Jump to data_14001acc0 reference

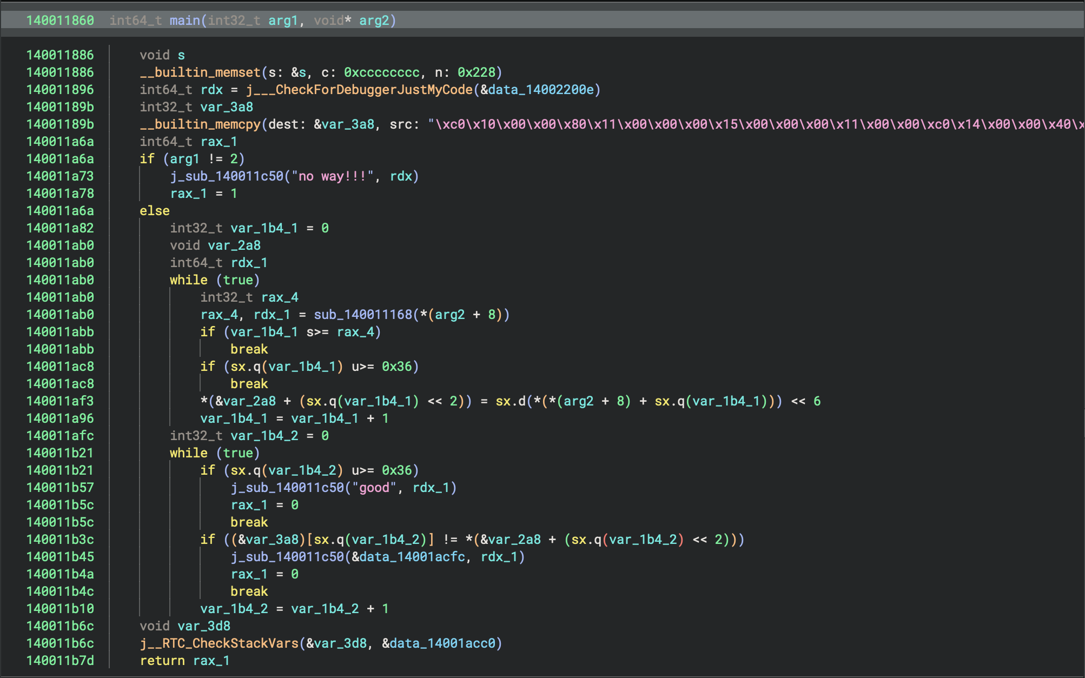pos(442,643)
